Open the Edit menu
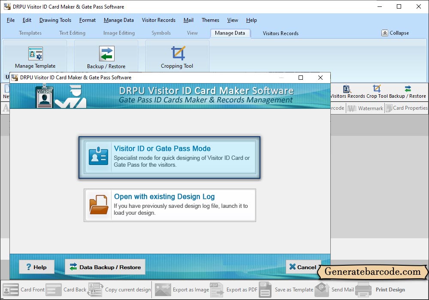Screen dimensions: 429x300 (27, 20)
